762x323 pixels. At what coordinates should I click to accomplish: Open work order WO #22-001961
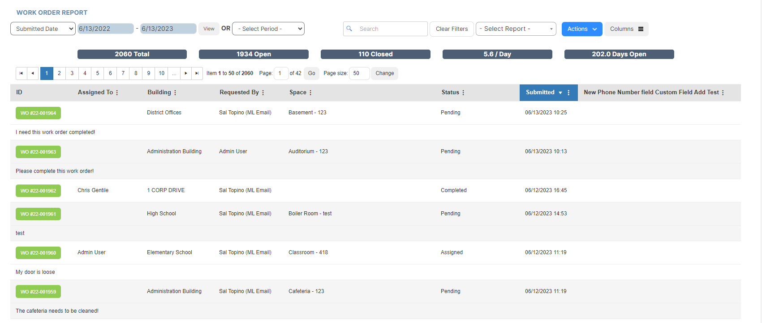(38, 214)
